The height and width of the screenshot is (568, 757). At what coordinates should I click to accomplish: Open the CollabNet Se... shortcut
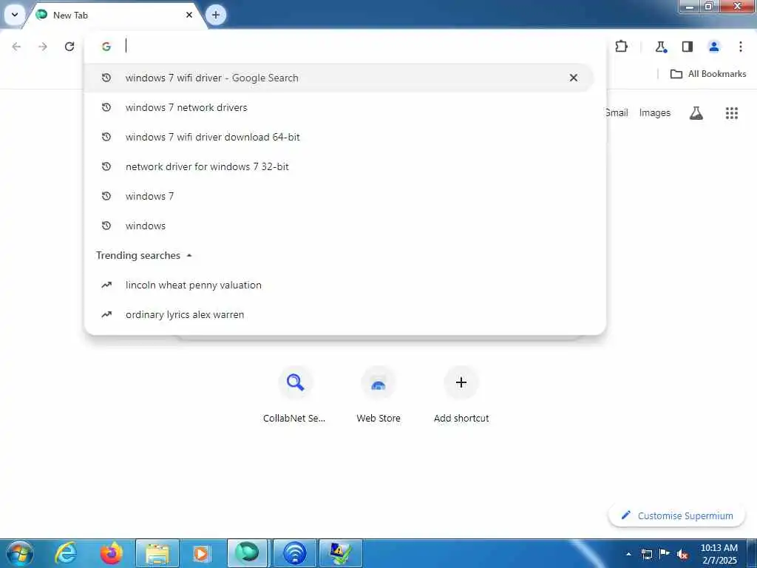(x=294, y=395)
